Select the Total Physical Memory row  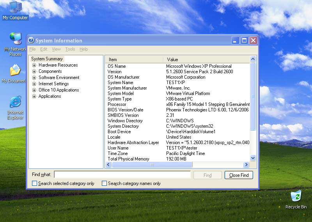177,159
